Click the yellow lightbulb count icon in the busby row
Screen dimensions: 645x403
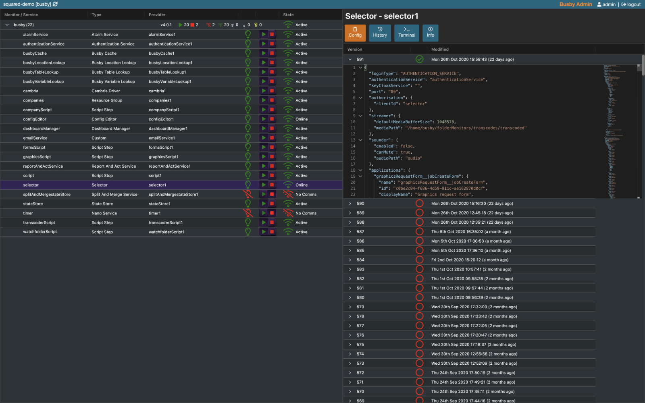pos(256,25)
